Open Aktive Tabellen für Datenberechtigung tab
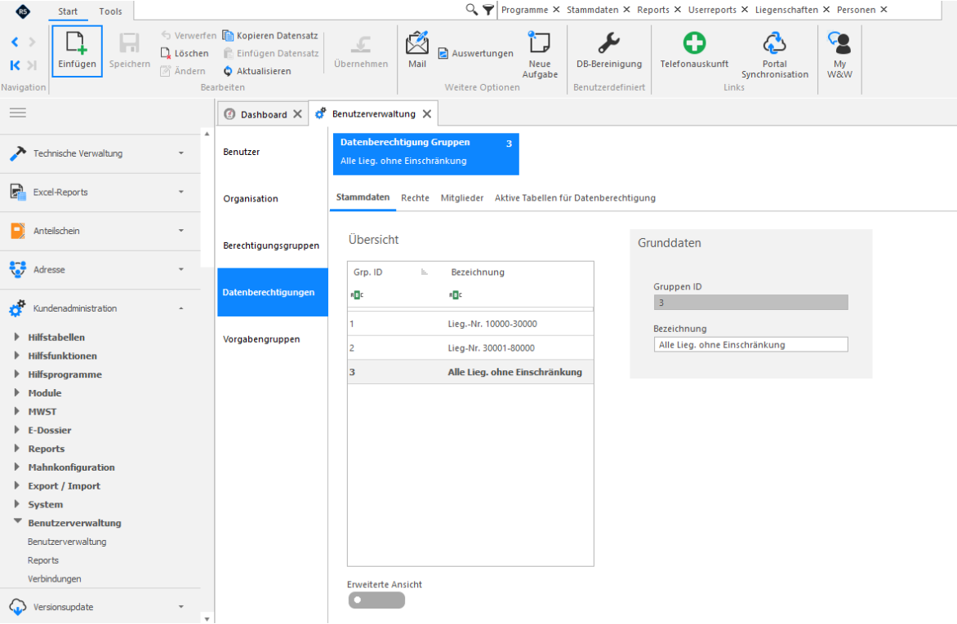 [575, 197]
